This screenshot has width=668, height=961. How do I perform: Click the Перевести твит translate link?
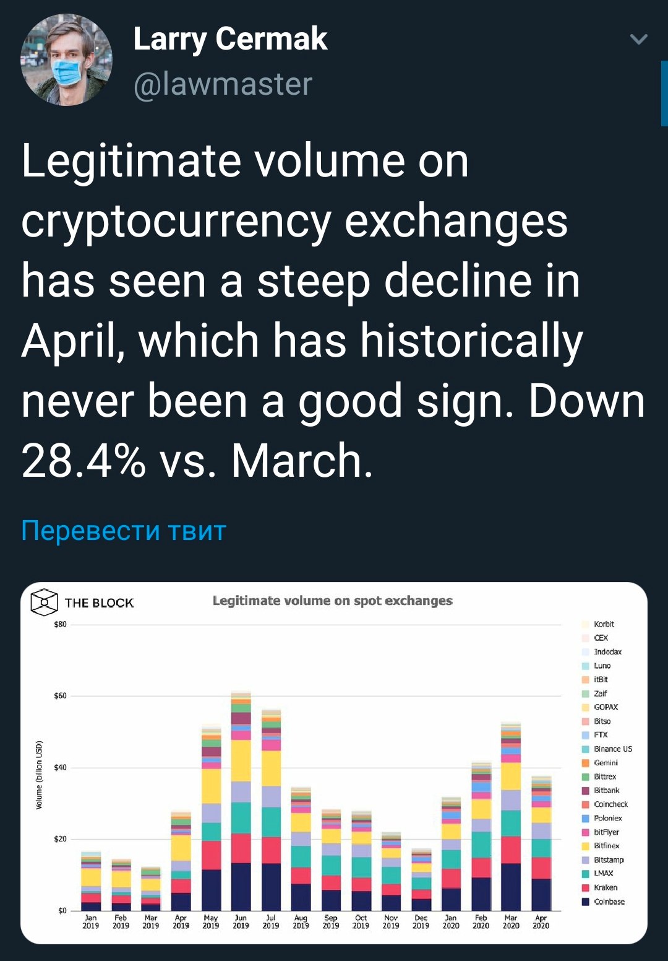(124, 531)
